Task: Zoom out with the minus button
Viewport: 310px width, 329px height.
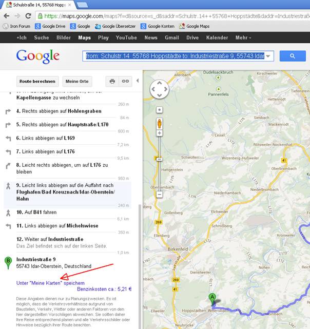Action: click(160, 195)
